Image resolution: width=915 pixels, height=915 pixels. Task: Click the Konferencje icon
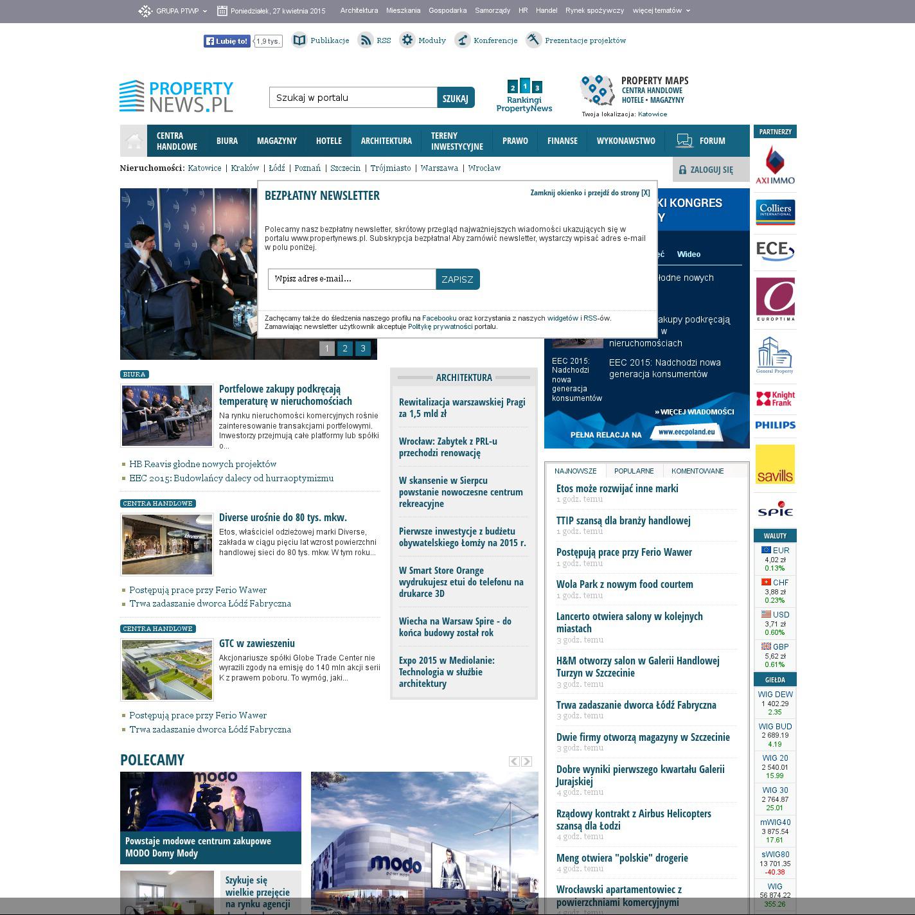tap(463, 40)
